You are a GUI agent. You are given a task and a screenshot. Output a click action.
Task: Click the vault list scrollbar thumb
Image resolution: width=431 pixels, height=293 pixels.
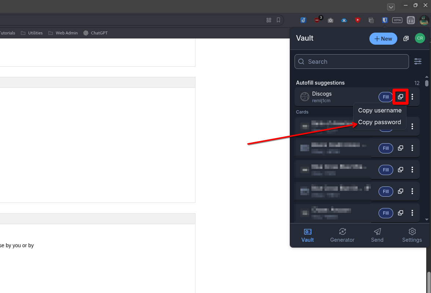point(427,83)
